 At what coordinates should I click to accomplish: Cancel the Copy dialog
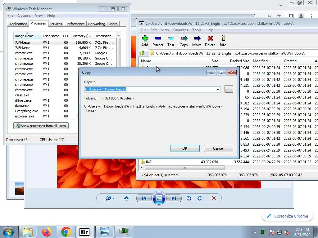(x=218, y=148)
